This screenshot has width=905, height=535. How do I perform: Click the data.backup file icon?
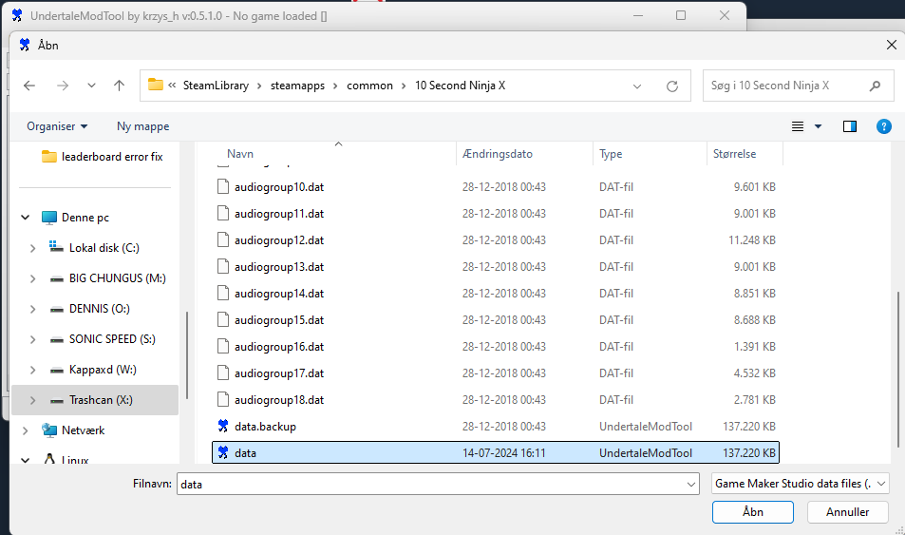click(x=223, y=427)
